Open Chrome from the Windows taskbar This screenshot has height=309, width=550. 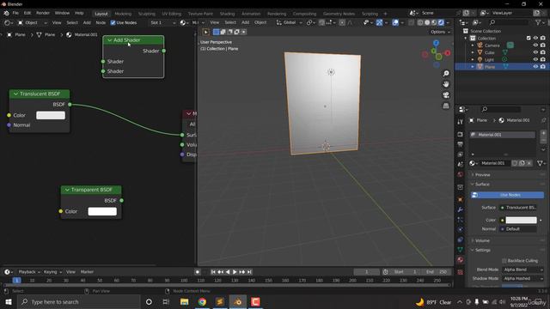coord(202,301)
